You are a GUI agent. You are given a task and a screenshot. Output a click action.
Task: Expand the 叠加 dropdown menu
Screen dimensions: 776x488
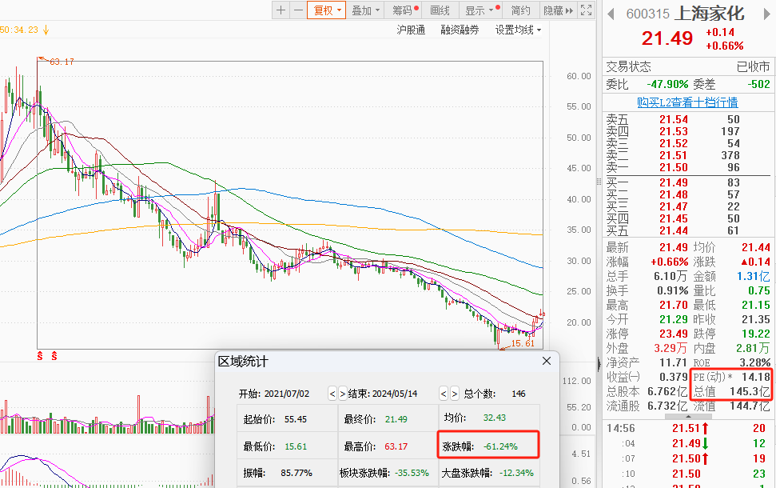point(365,10)
